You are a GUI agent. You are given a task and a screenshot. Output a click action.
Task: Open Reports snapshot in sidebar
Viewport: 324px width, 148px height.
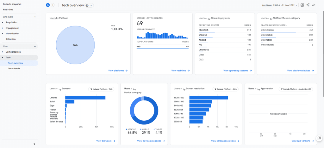point(12,4)
